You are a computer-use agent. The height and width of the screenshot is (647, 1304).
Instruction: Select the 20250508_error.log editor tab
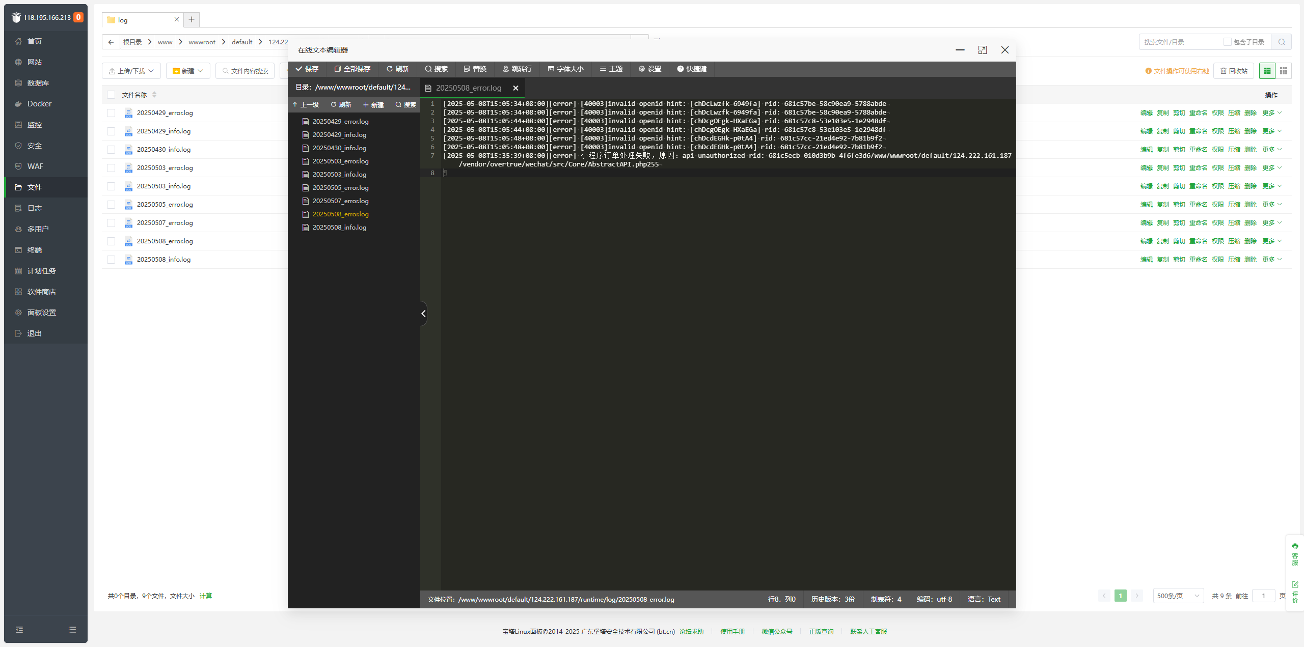[468, 88]
